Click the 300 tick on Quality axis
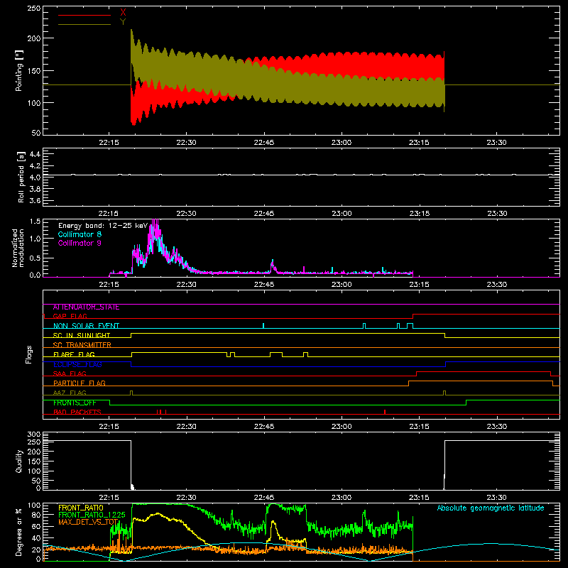568x568 pixels. [x=34, y=435]
